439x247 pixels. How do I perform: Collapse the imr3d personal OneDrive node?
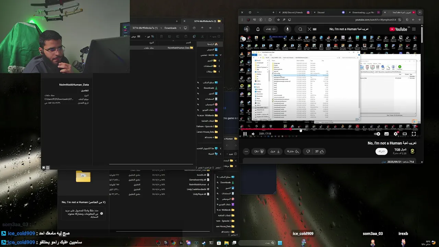221,55
